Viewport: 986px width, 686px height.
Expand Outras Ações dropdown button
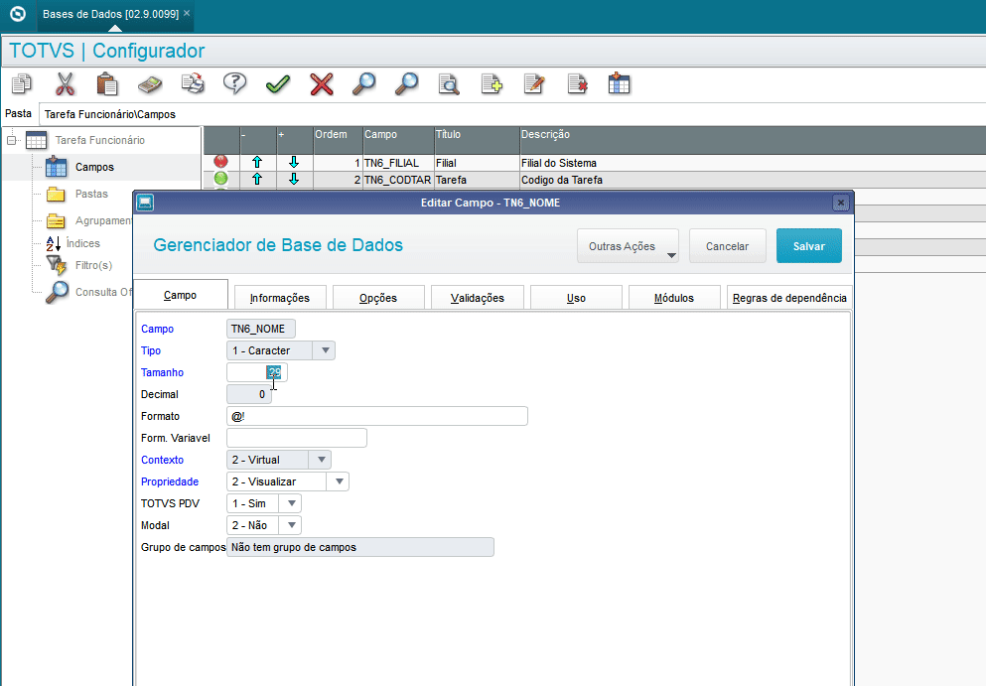point(628,246)
